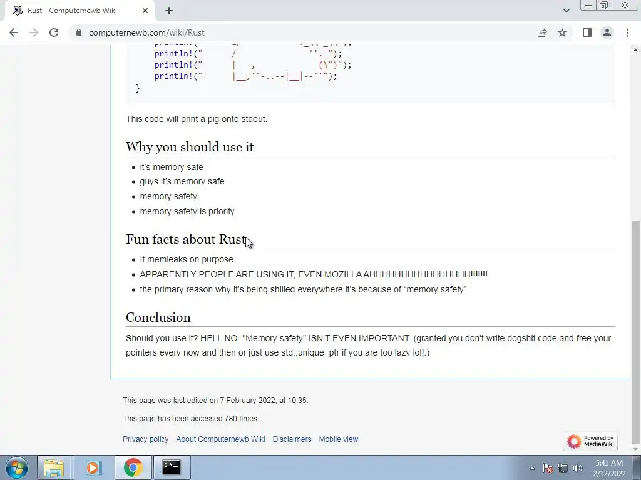Open the network status tray icon
Viewport: 641px width, 480px height.
[563, 468]
